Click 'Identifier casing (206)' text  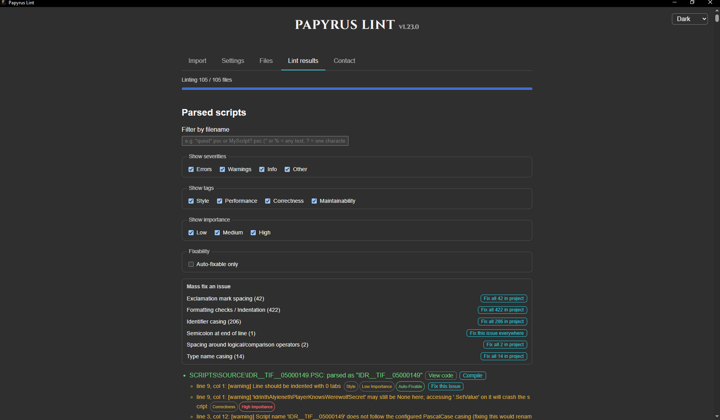(214, 322)
